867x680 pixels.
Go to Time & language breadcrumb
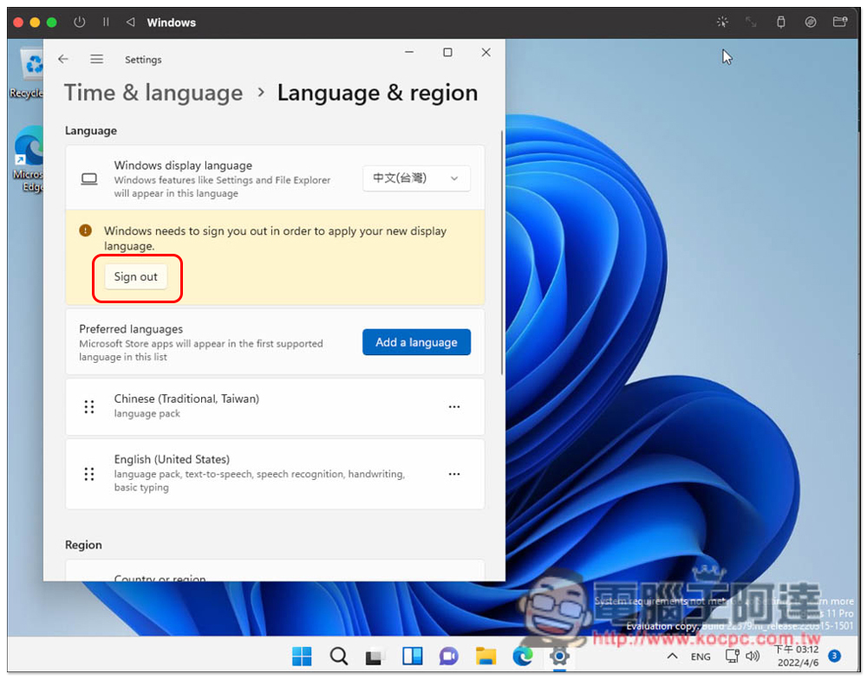coord(153,94)
